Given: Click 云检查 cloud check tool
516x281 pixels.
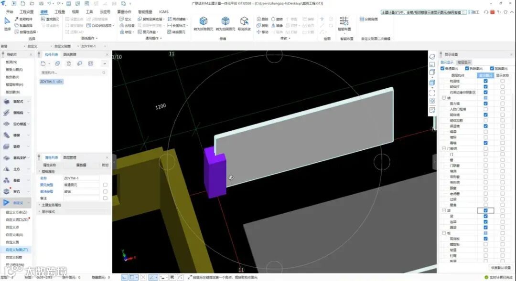Looking at the screenshot, I should tap(127, 25).
